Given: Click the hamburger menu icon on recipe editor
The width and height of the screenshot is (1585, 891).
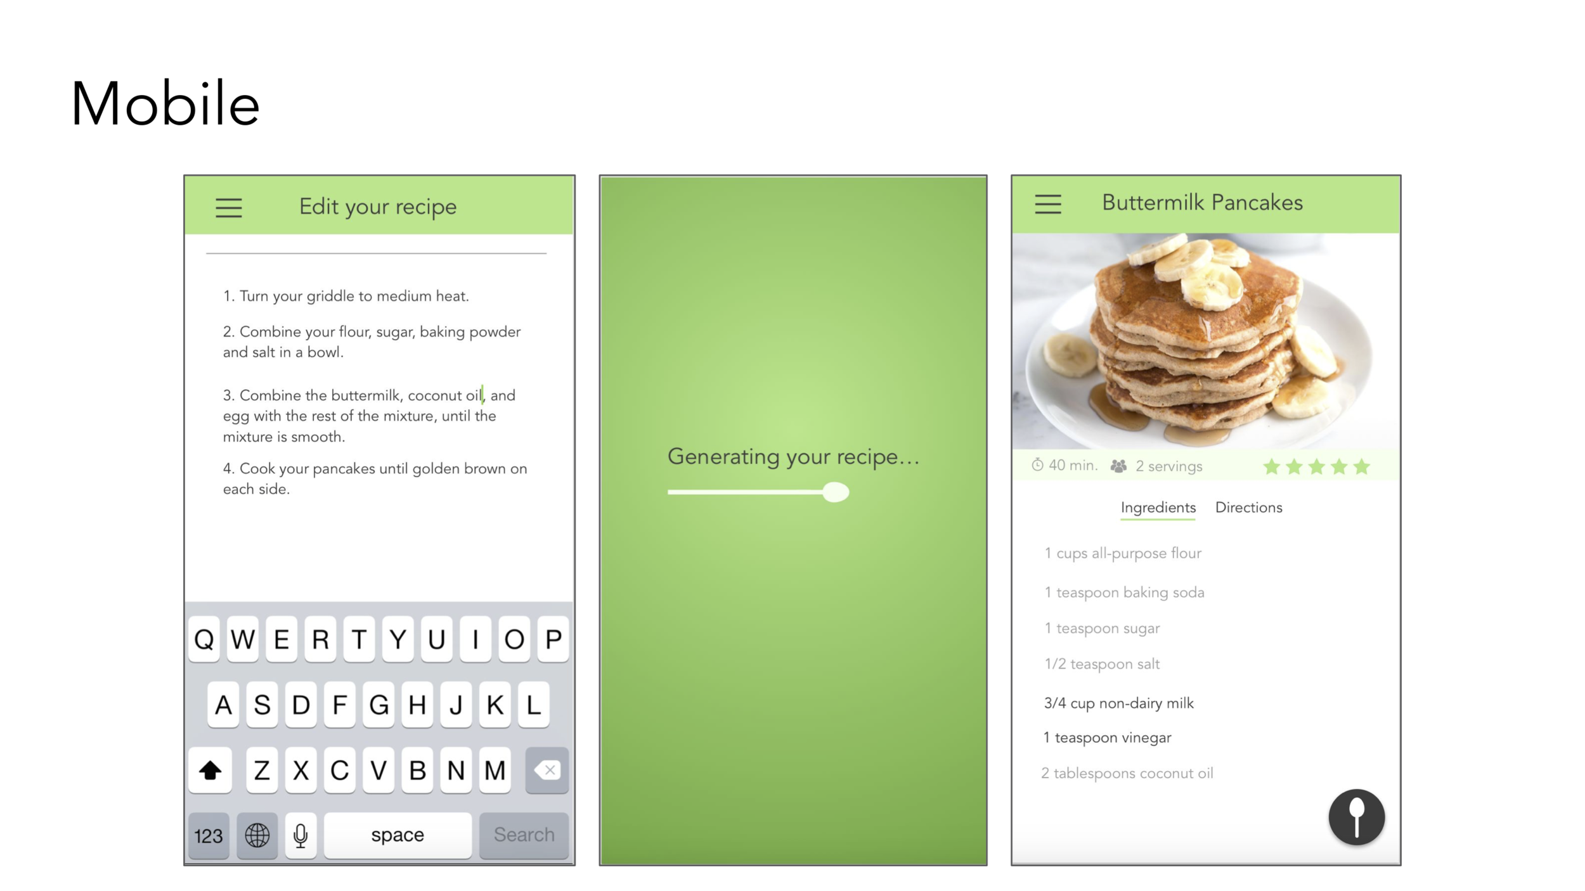Looking at the screenshot, I should pos(230,205).
